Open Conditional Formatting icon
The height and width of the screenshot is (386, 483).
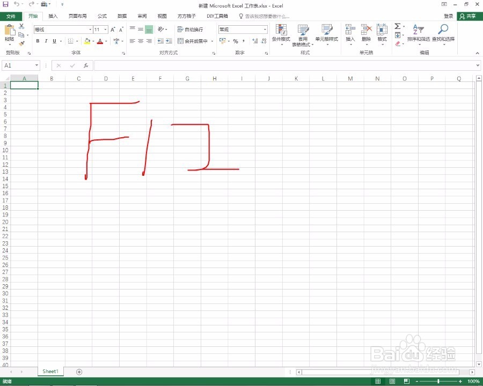pyautogui.click(x=281, y=30)
